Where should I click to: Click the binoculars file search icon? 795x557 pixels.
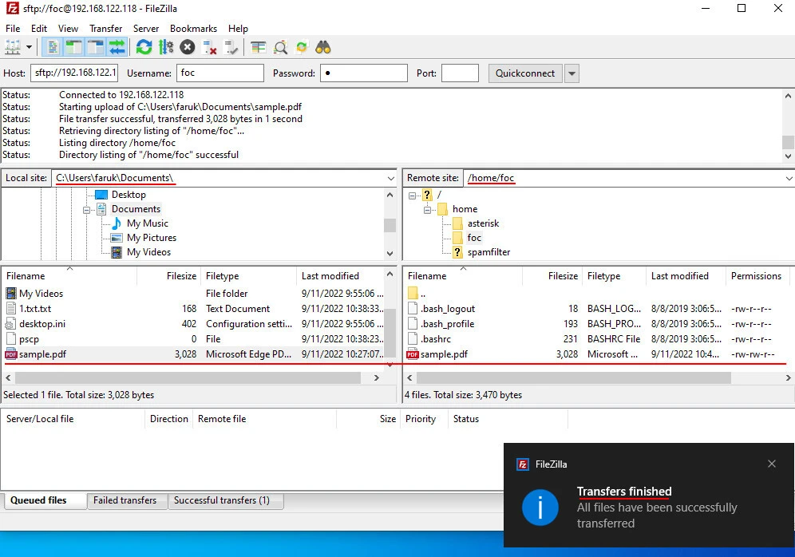[x=323, y=47]
